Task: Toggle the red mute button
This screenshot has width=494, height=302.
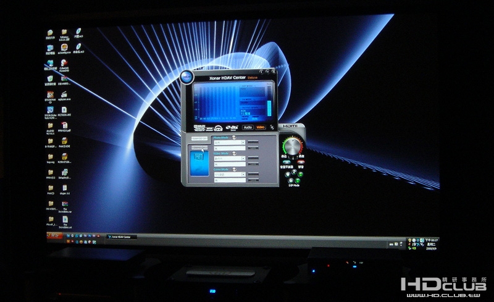Action: 300,162
